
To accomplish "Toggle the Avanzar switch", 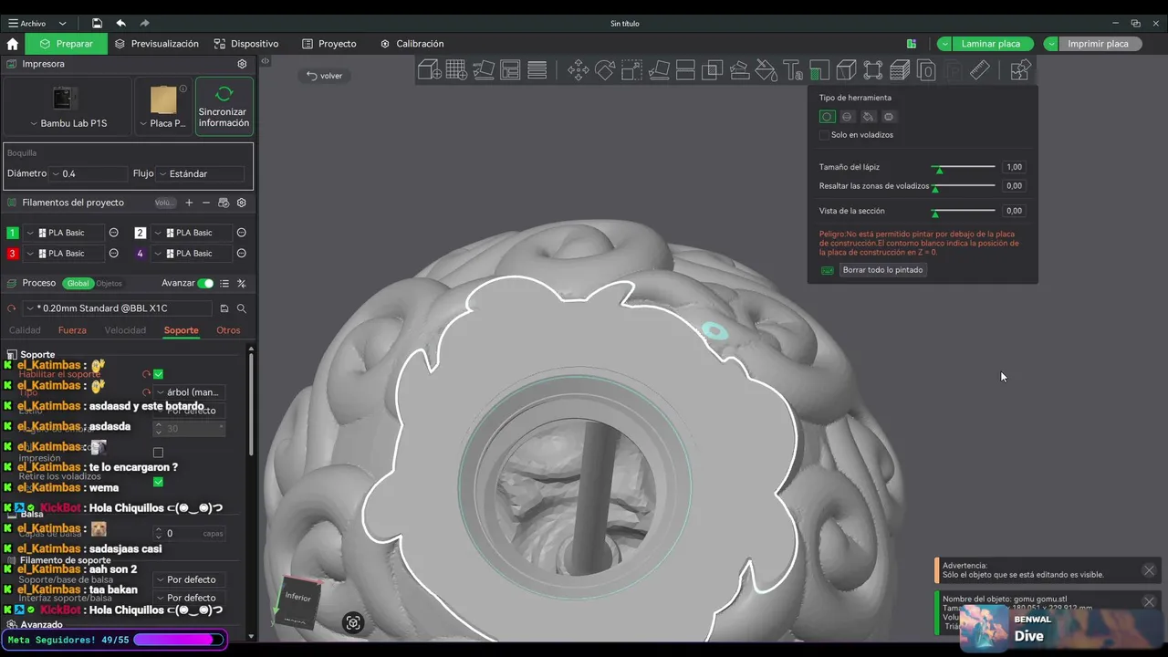I will (x=205, y=283).
